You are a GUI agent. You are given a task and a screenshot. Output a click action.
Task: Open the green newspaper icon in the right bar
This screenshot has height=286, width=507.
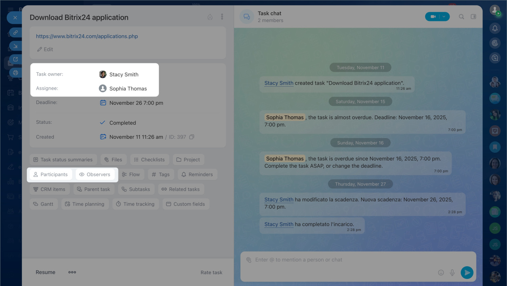tap(495, 212)
